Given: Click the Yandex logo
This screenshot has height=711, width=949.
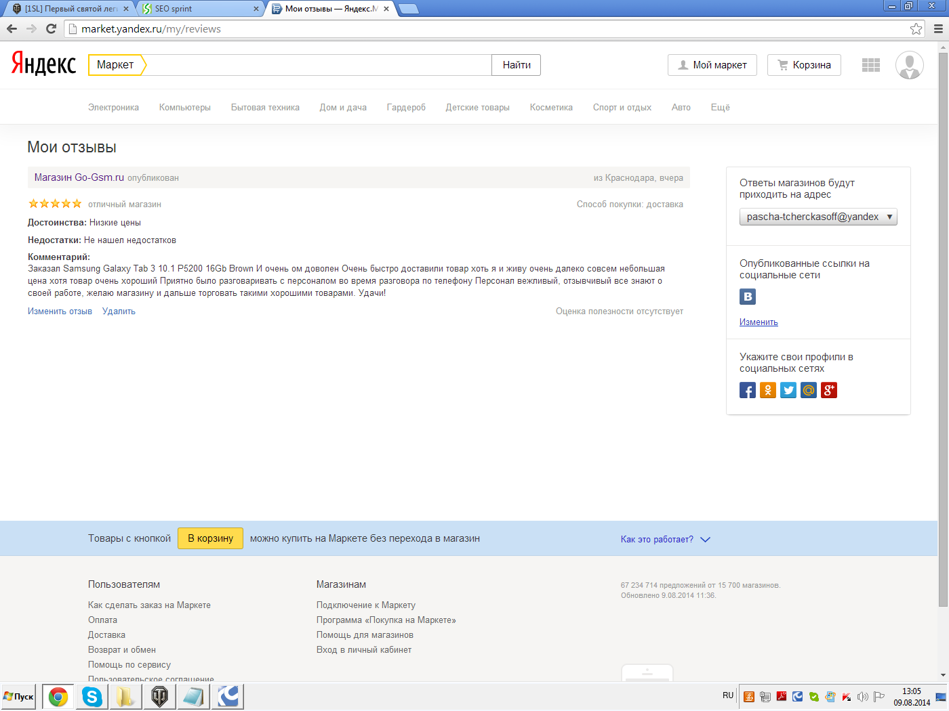Looking at the screenshot, I should click(x=44, y=64).
